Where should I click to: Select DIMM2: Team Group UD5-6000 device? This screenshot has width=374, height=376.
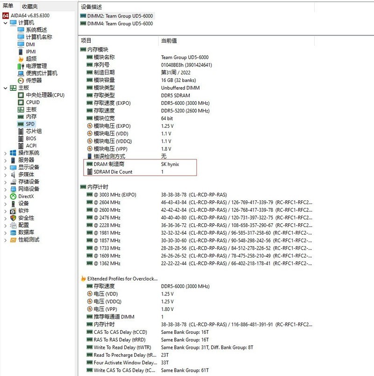(x=117, y=16)
